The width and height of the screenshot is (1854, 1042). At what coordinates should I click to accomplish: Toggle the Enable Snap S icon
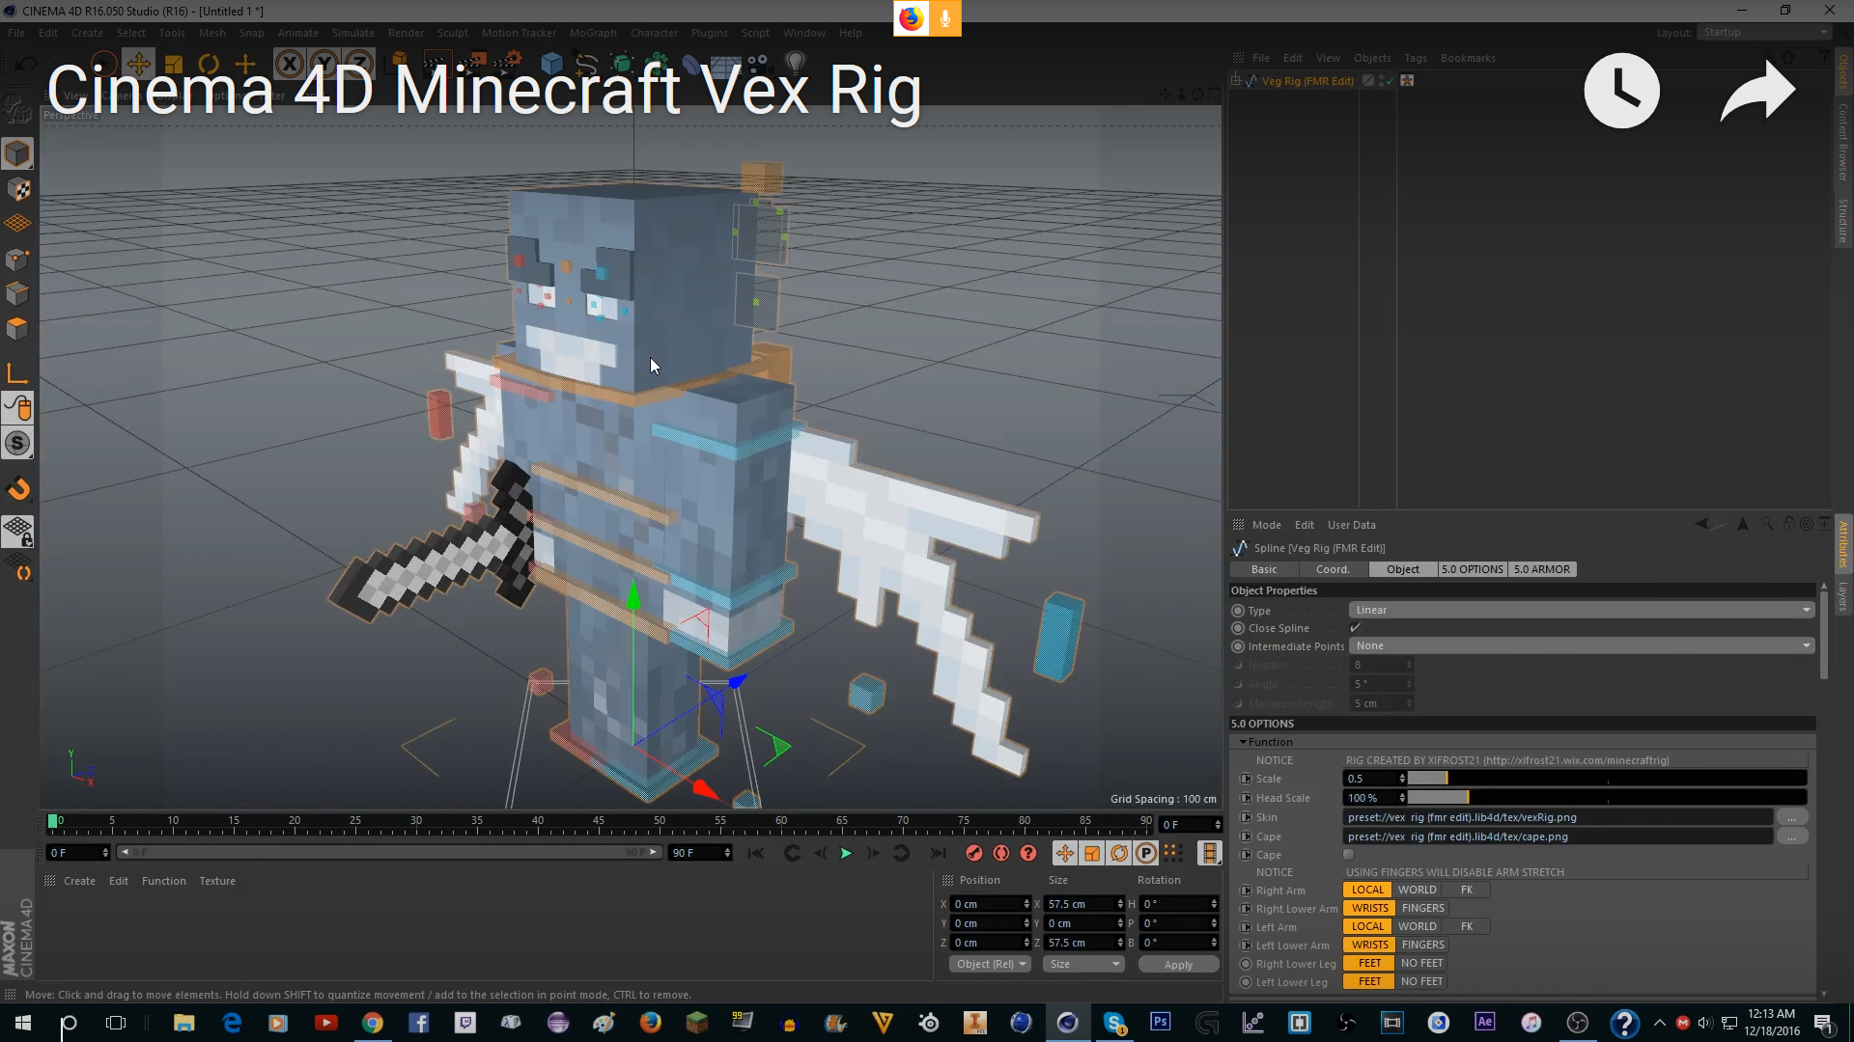(17, 443)
